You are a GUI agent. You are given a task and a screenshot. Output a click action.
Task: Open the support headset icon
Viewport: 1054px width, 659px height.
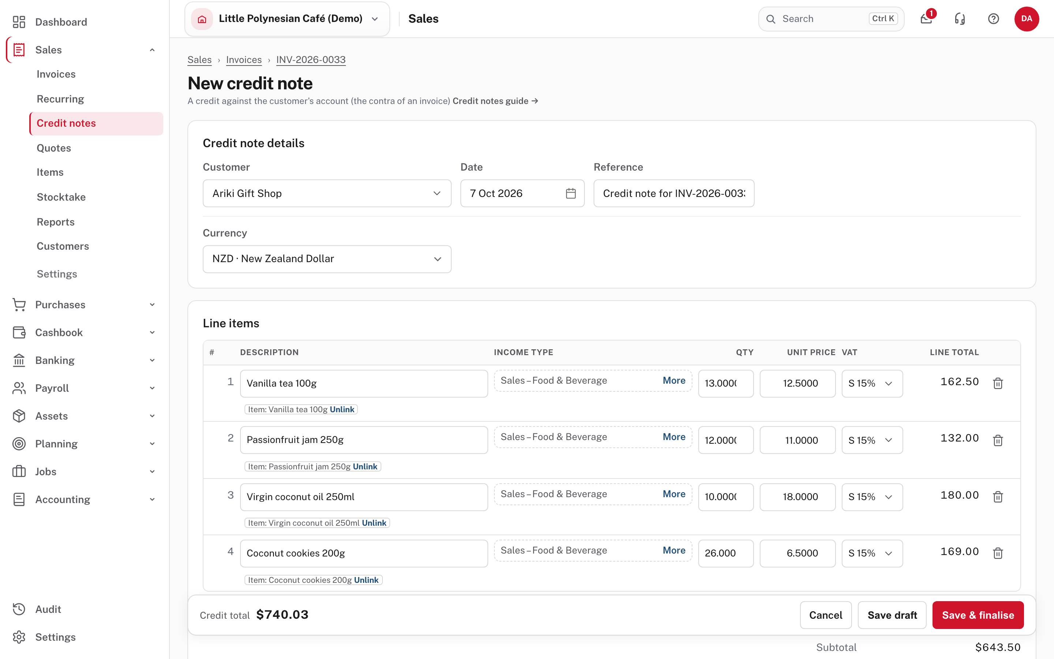click(x=960, y=19)
